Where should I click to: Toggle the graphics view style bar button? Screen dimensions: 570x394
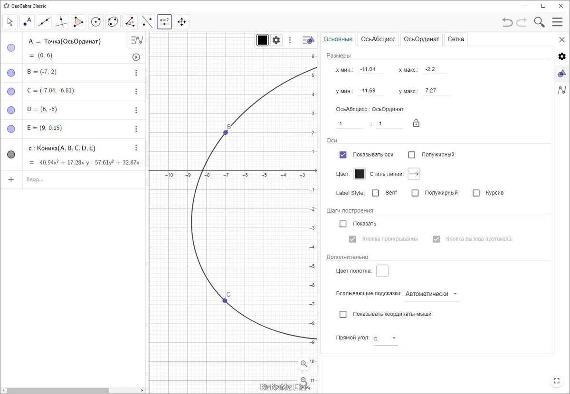pos(309,40)
